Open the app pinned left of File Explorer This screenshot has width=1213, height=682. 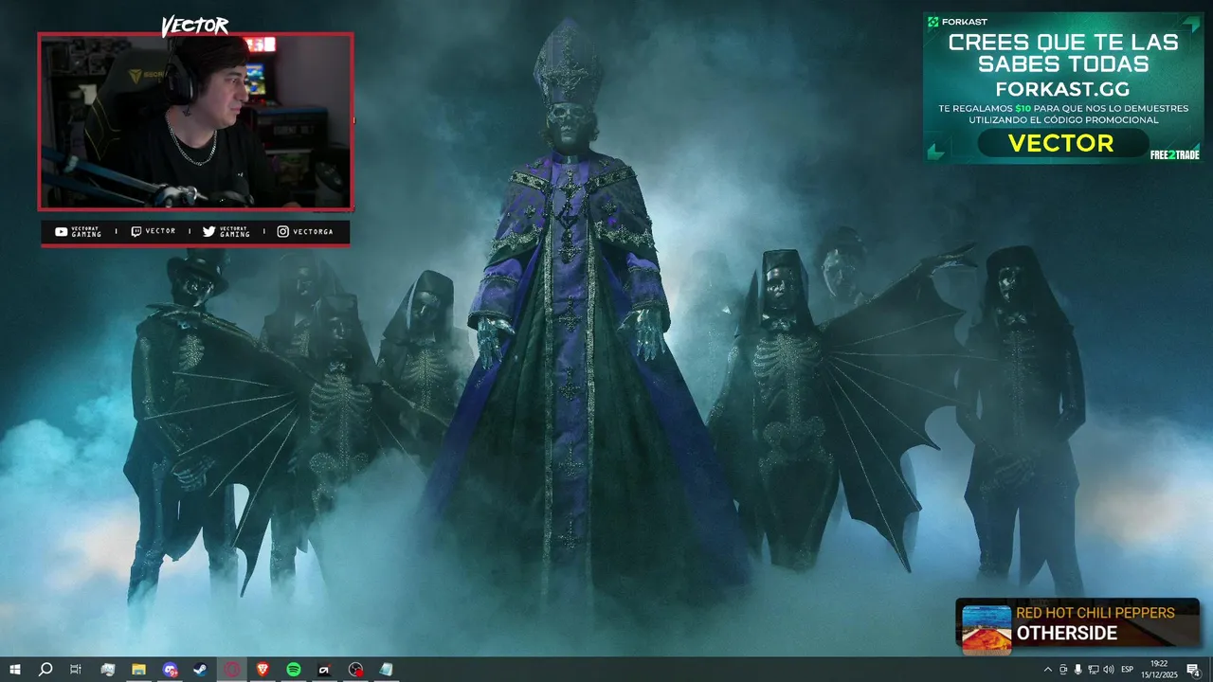pos(108,670)
